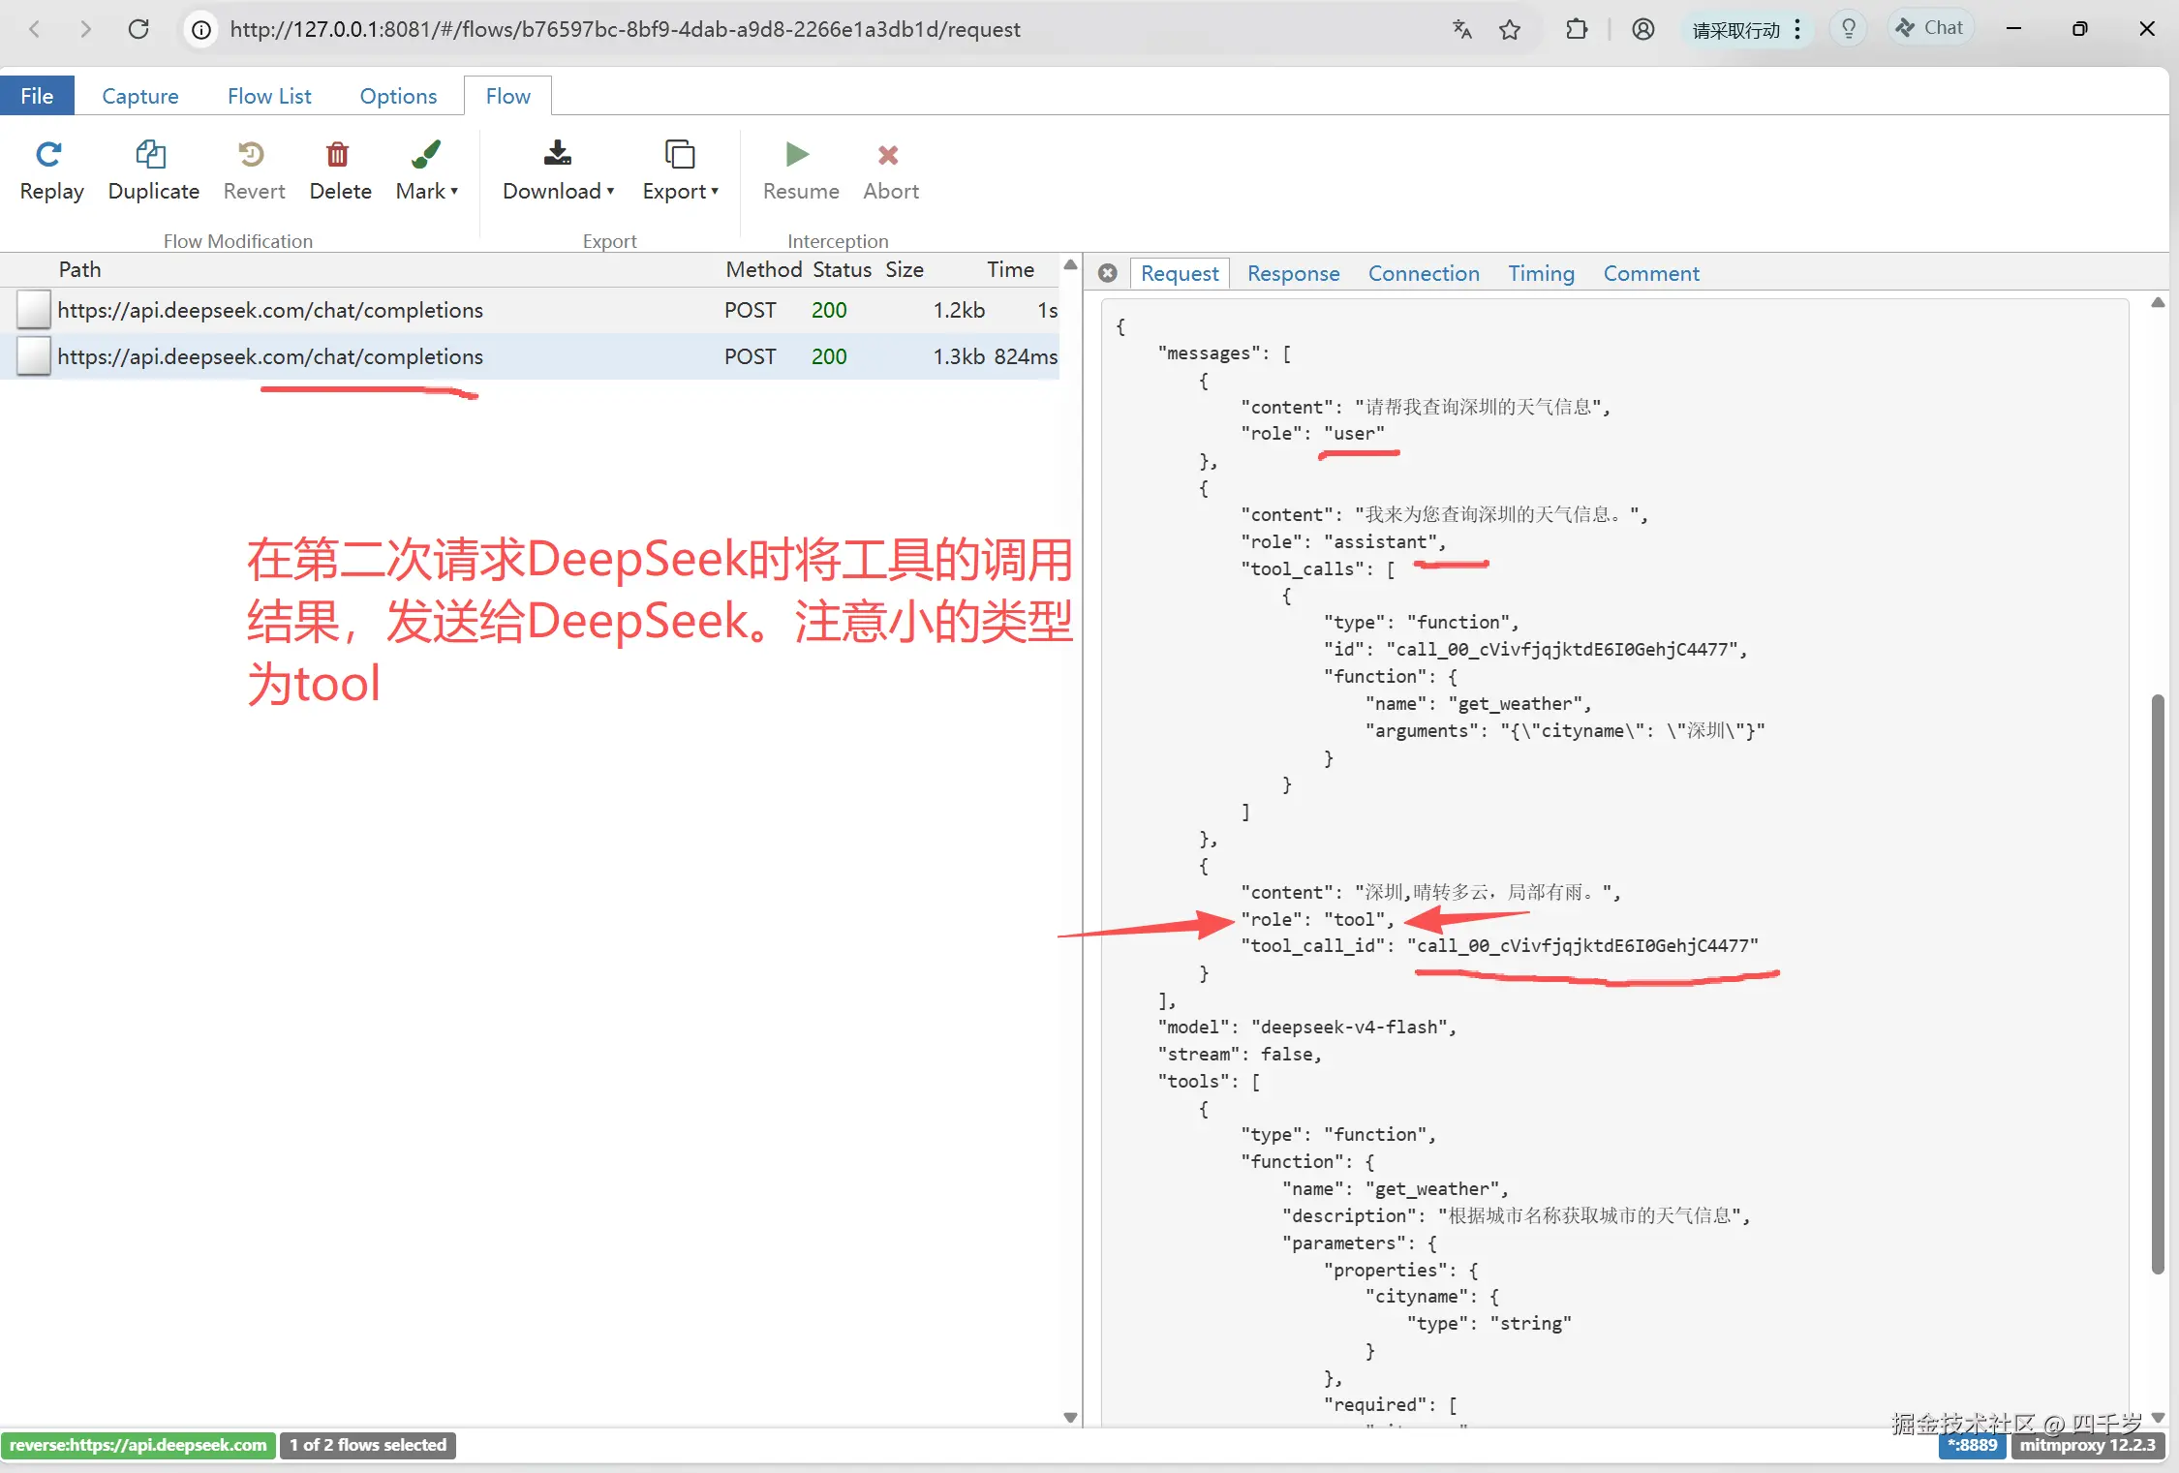The width and height of the screenshot is (2179, 1473).
Task: Open the Options tab
Action: 398,96
